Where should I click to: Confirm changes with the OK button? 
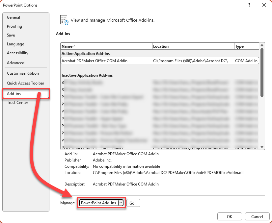(230, 216)
